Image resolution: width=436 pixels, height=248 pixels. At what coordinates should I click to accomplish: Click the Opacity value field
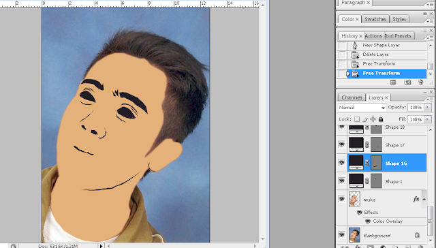point(416,108)
